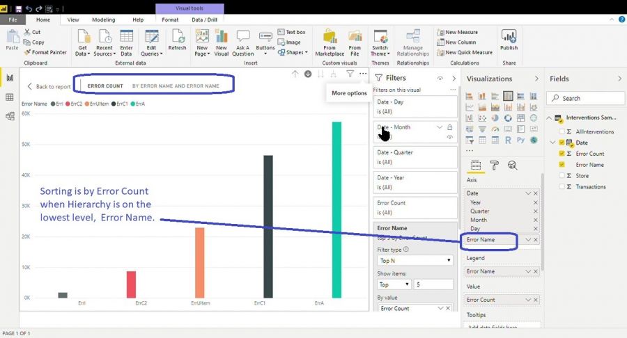Uncheck the Error Name field checkbox

pyautogui.click(x=562, y=164)
